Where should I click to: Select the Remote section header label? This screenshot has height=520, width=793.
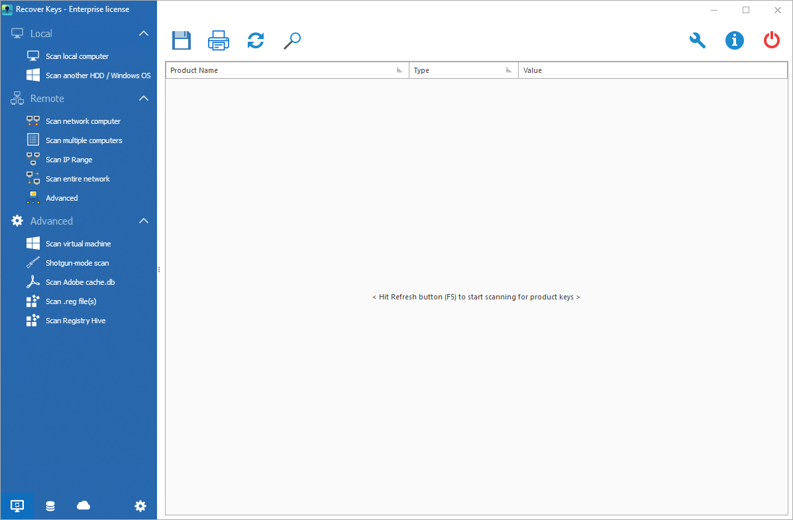tap(47, 98)
